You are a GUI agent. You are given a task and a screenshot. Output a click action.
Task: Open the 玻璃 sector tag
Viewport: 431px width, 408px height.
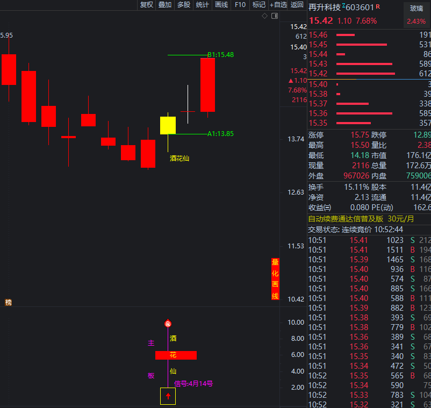(x=416, y=8)
